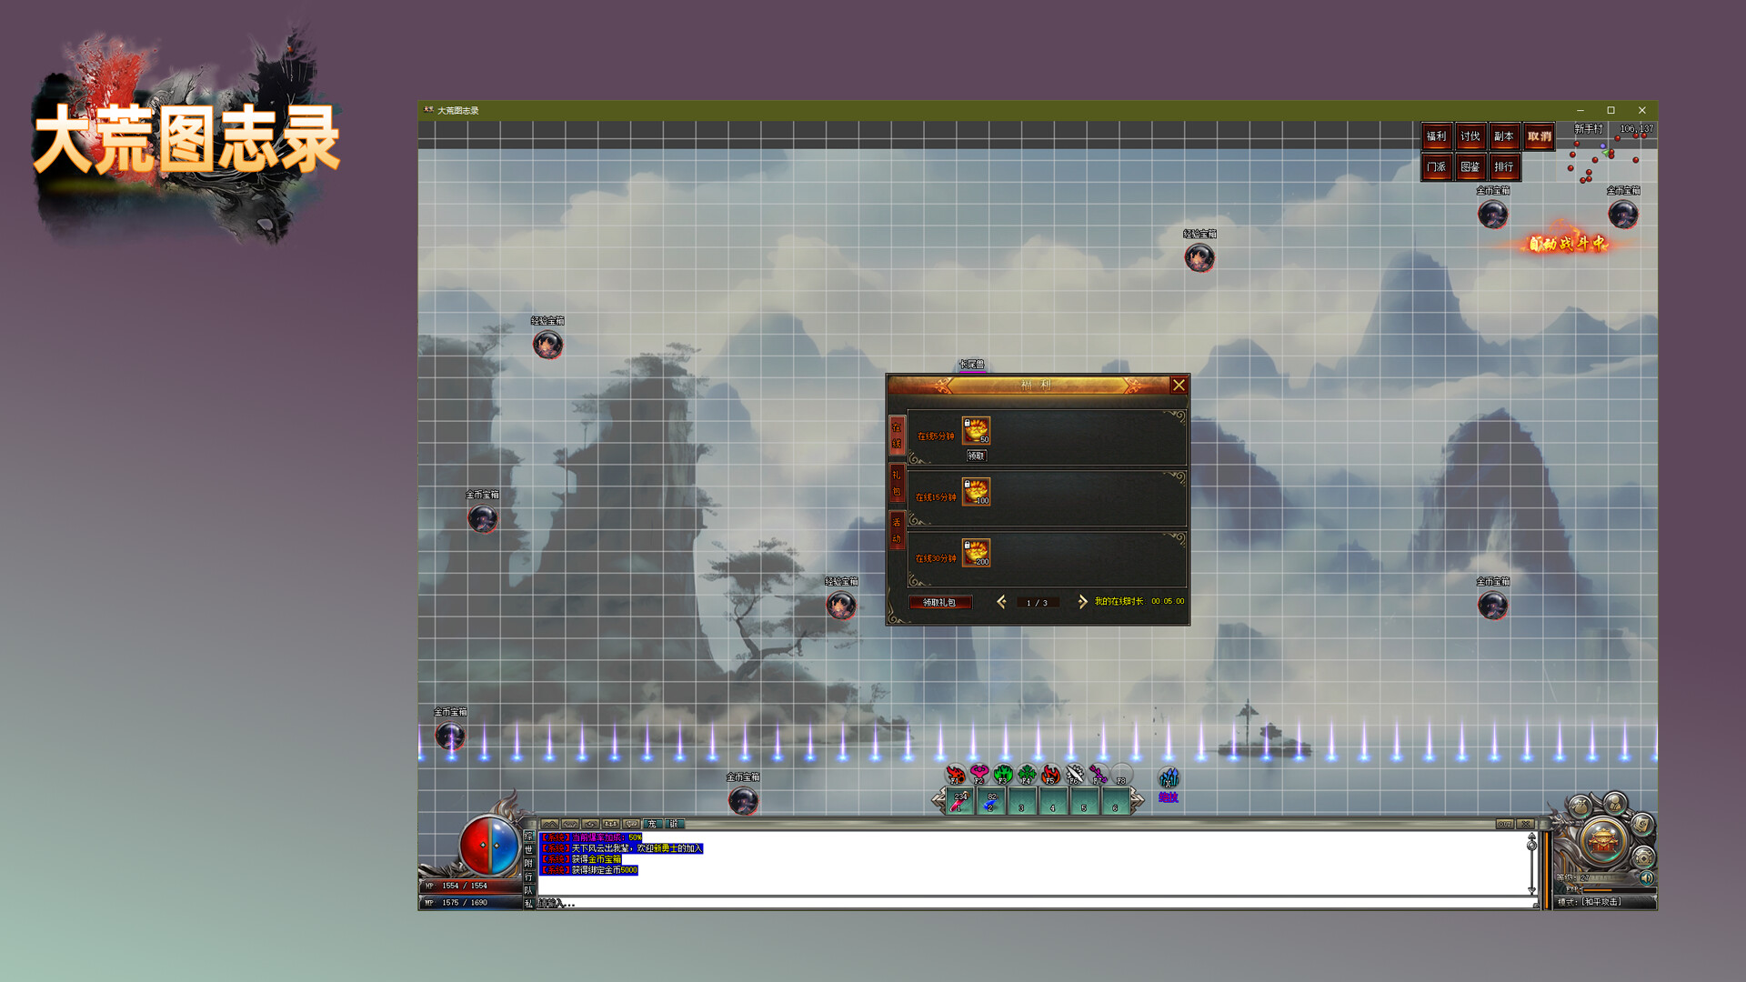
Task: Click 领取 to claim the 5-minute reward
Action: point(976,457)
